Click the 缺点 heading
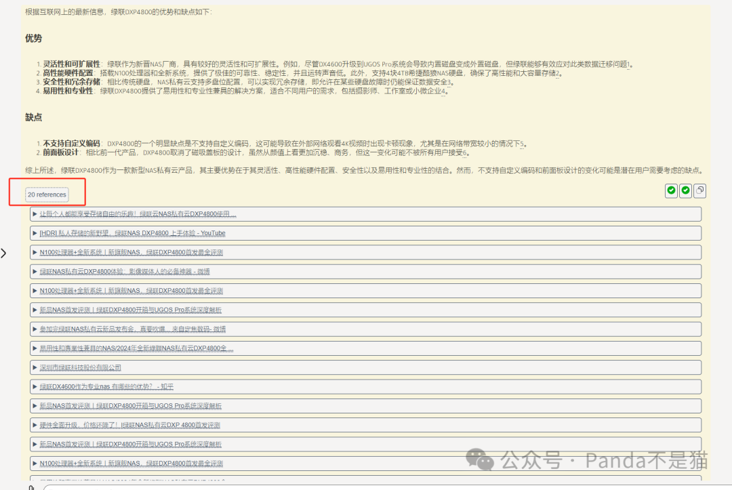732x490 pixels. (x=34, y=117)
